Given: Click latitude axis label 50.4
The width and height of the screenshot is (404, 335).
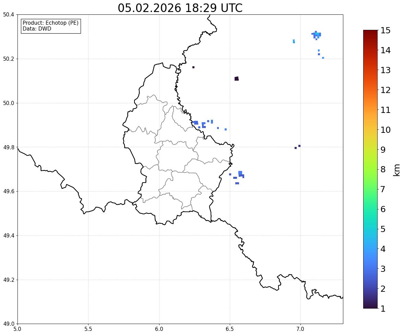Looking at the screenshot, I should (x=9, y=15).
